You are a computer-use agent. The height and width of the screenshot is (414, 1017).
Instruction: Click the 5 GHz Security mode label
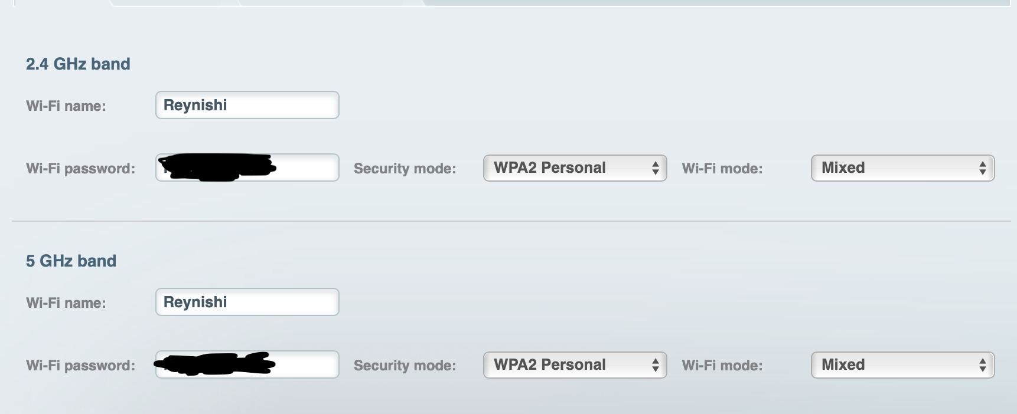pos(405,366)
